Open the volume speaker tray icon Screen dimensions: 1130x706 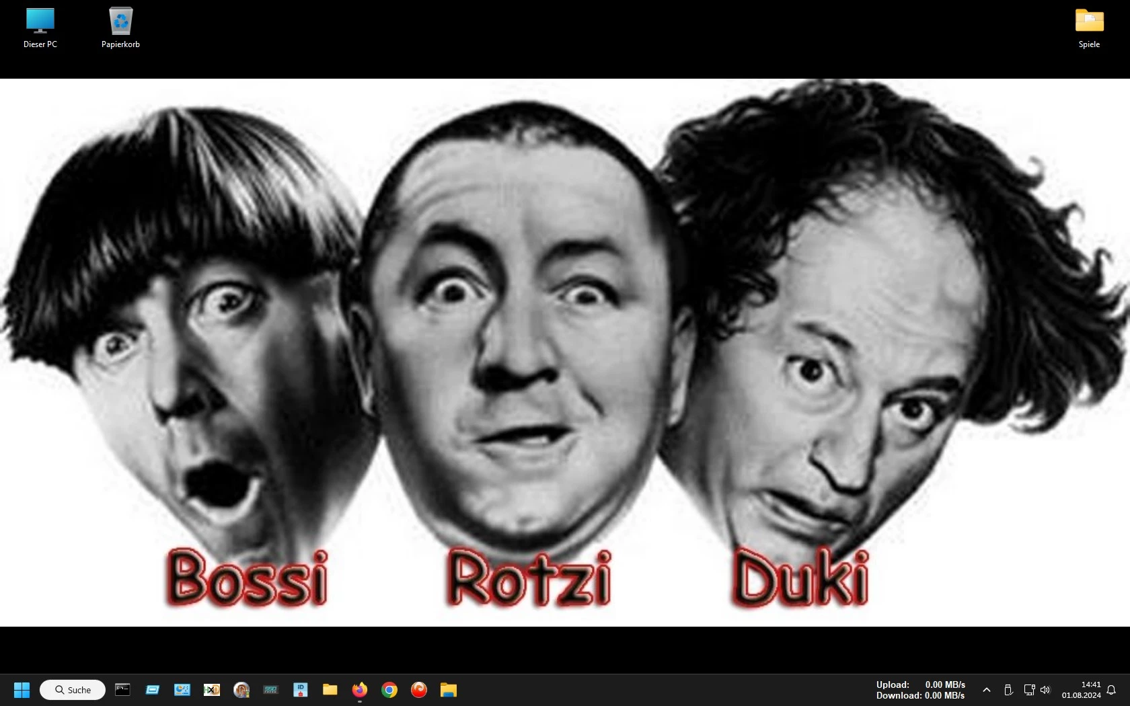1045,690
